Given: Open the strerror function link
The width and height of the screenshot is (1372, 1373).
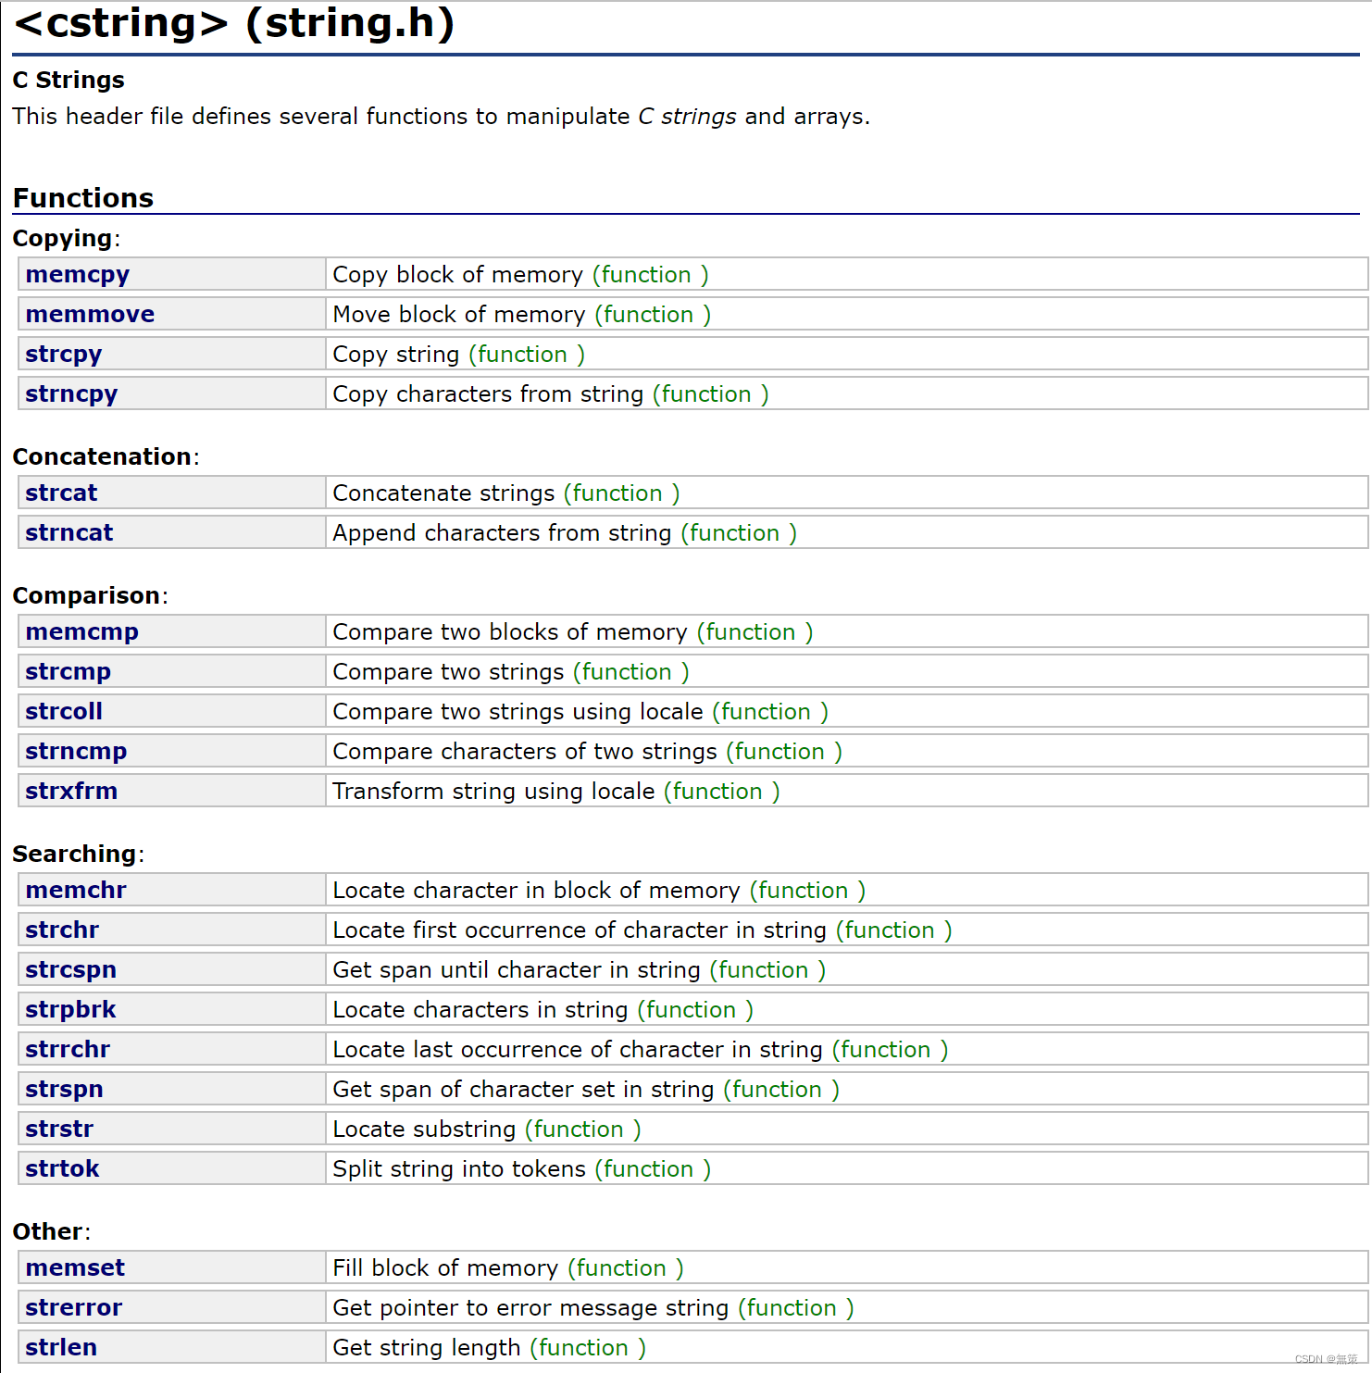Looking at the screenshot, I should pos(74,1308).
